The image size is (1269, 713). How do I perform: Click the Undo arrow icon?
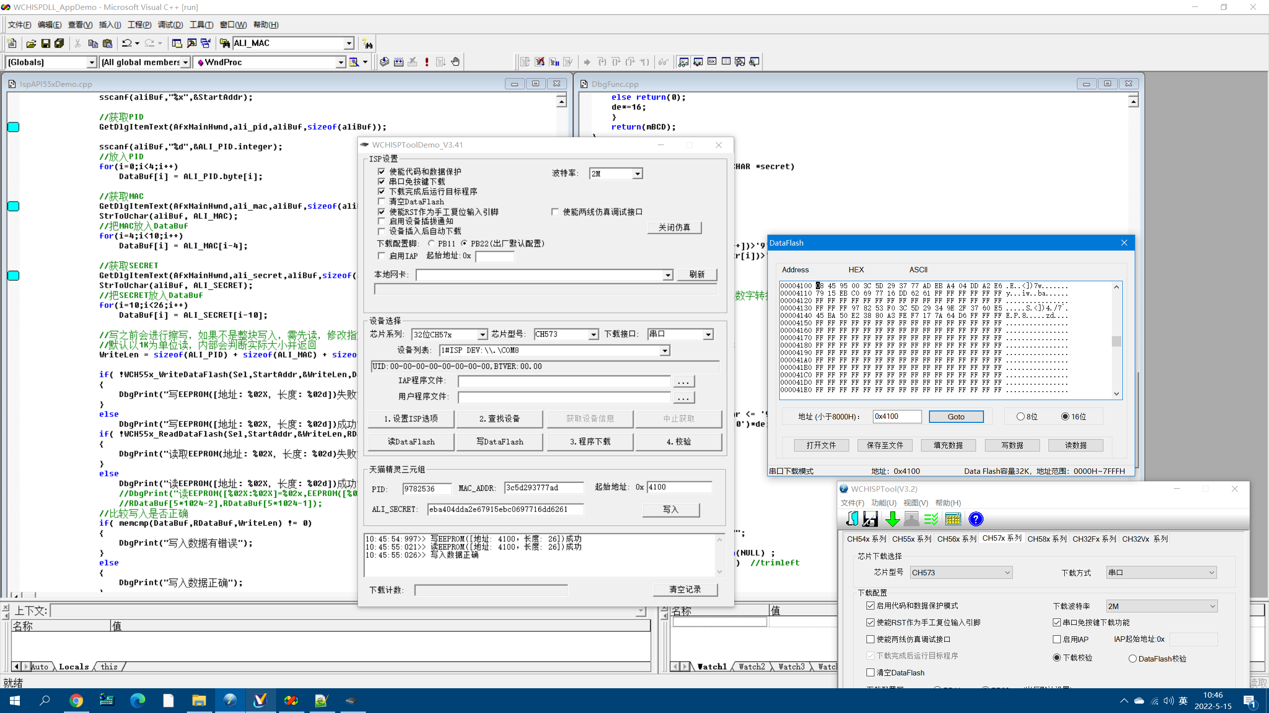click(x=127, y=44)
